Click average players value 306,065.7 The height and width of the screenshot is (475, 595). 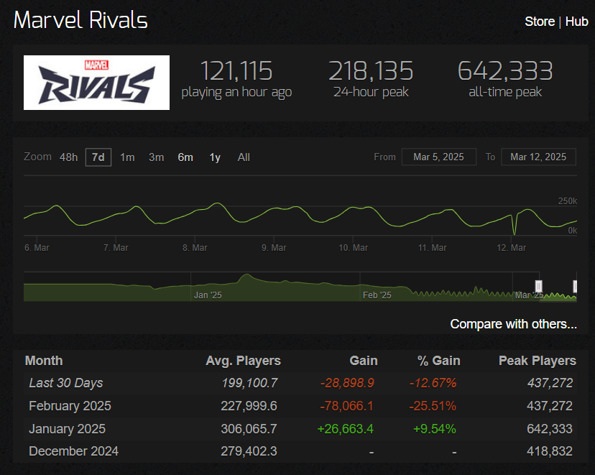tap(249, 429)
